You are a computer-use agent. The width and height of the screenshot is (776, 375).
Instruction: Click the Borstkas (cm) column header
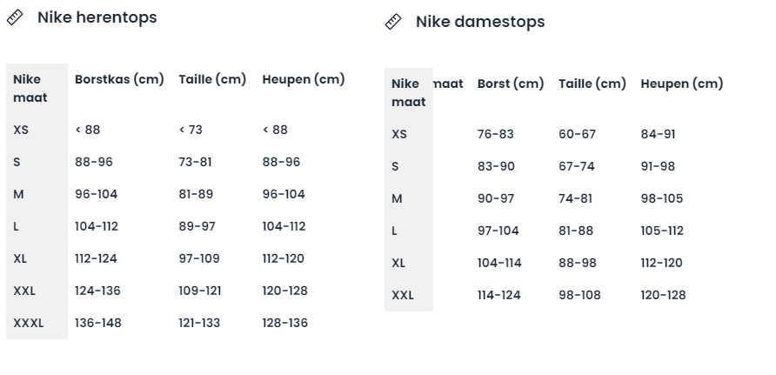(x=119, y=79)
